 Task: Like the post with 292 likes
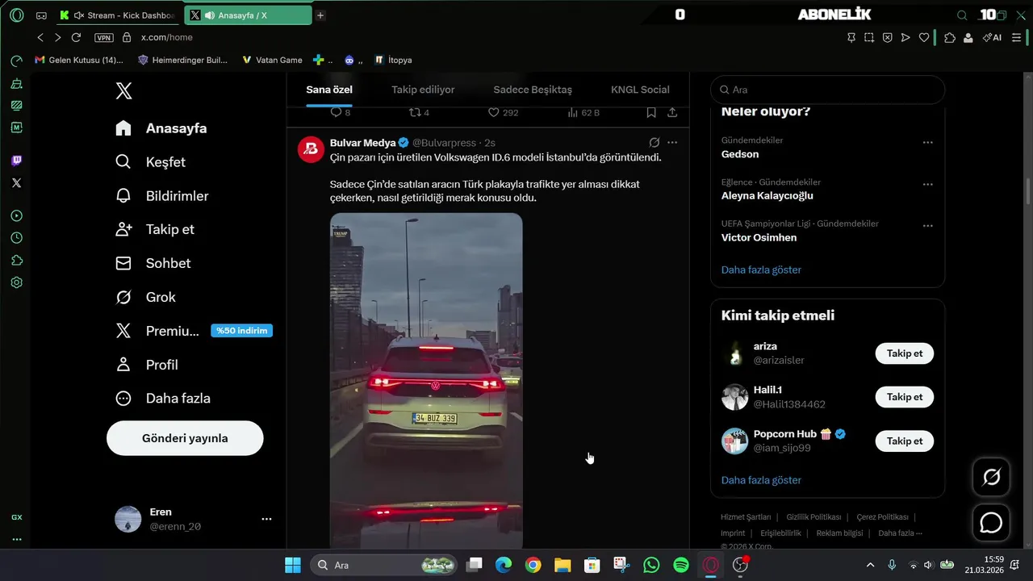pyautogui.click(x=504, y=113)
